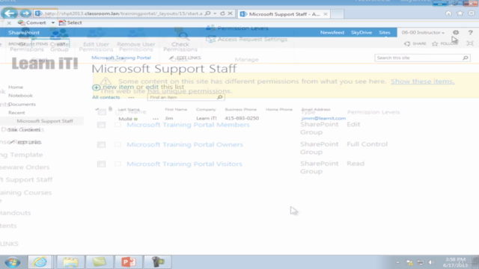The image size is (479, 269).
Task: Open the Microsoft Training Portal Visitors link
Action: 184,164
